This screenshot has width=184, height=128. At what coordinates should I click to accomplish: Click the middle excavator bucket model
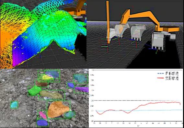pos(138,32)
